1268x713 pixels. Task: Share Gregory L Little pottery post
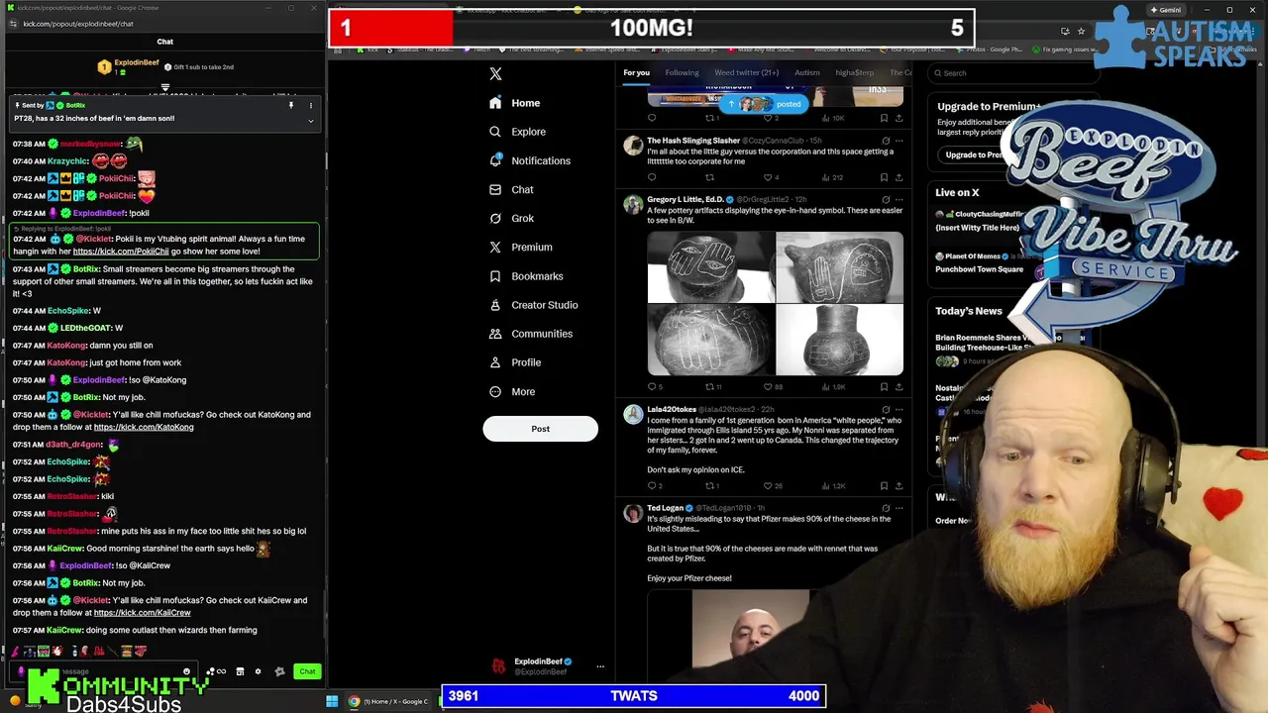[898, 386]
